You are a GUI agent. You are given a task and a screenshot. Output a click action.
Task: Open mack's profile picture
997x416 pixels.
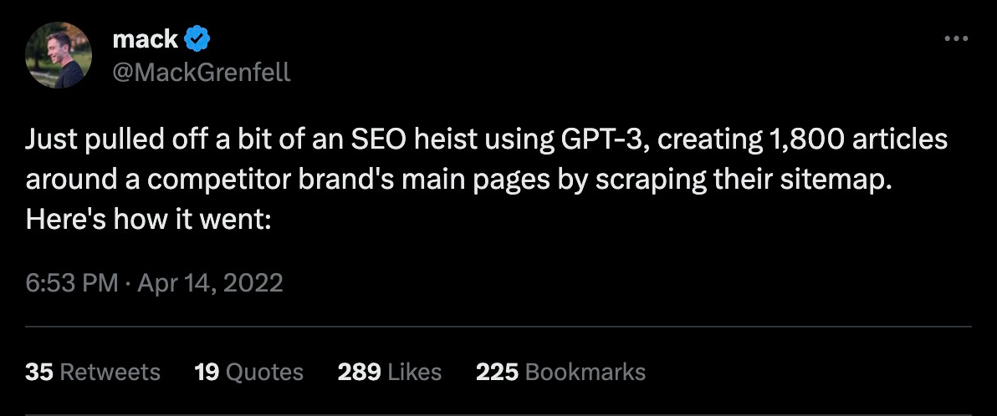pyautogui.click(x=59, y=55)
